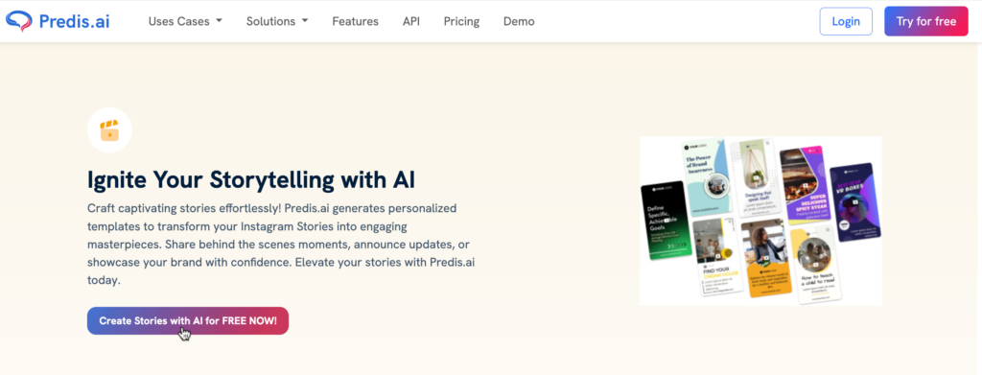The height and width of the screenshot is (375, 982).
Task: Open the story templates collage image
Action: click(760, 221)
